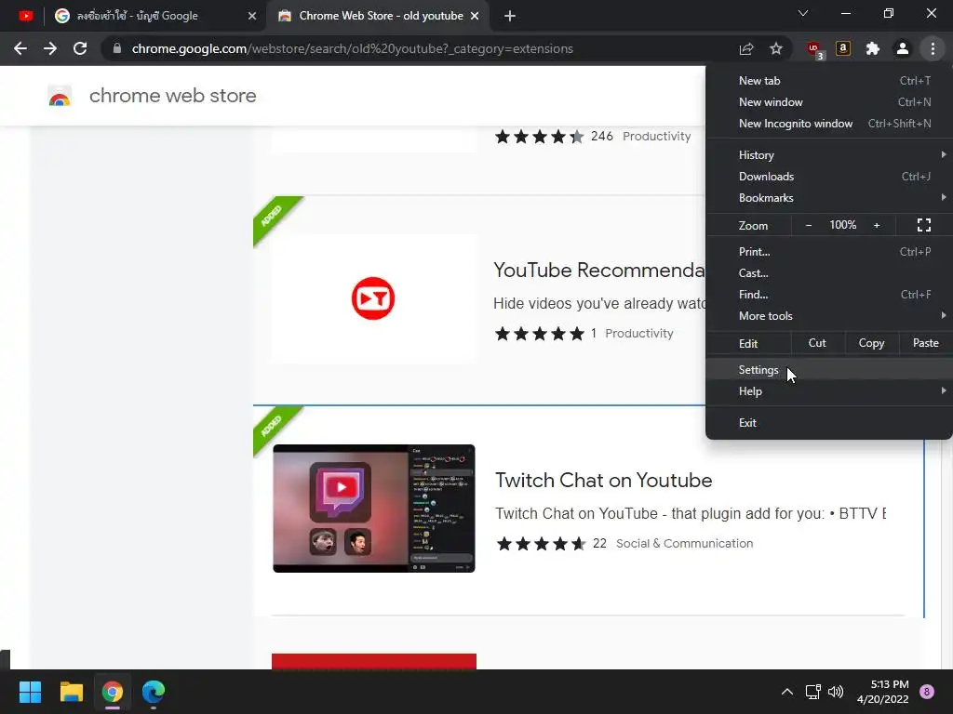Click the Share this page icon

point(746,48)
